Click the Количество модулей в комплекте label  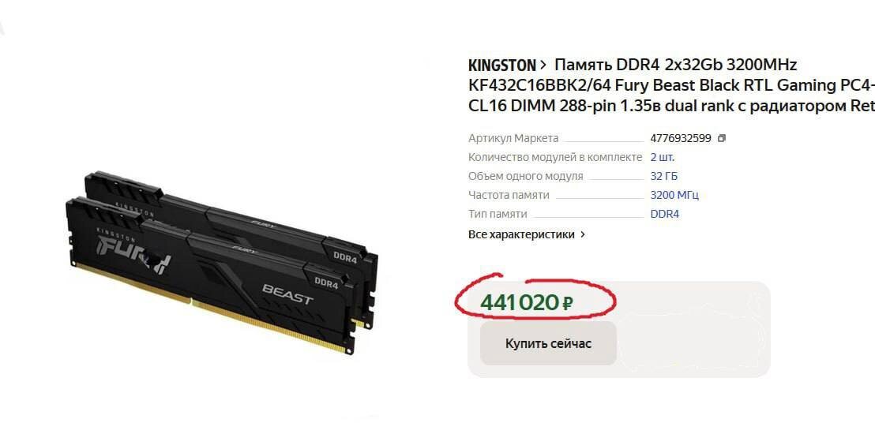click(x=555, y=157)
